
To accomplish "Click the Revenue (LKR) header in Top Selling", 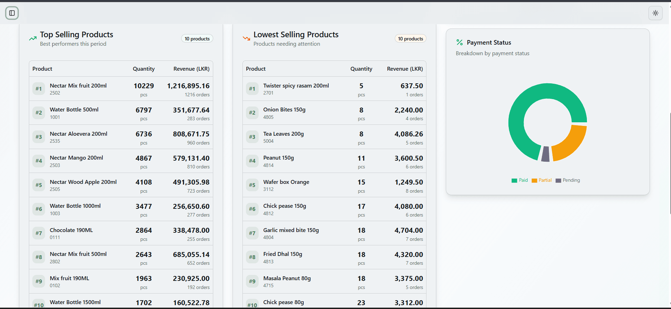I will click(x=191, y=69).
